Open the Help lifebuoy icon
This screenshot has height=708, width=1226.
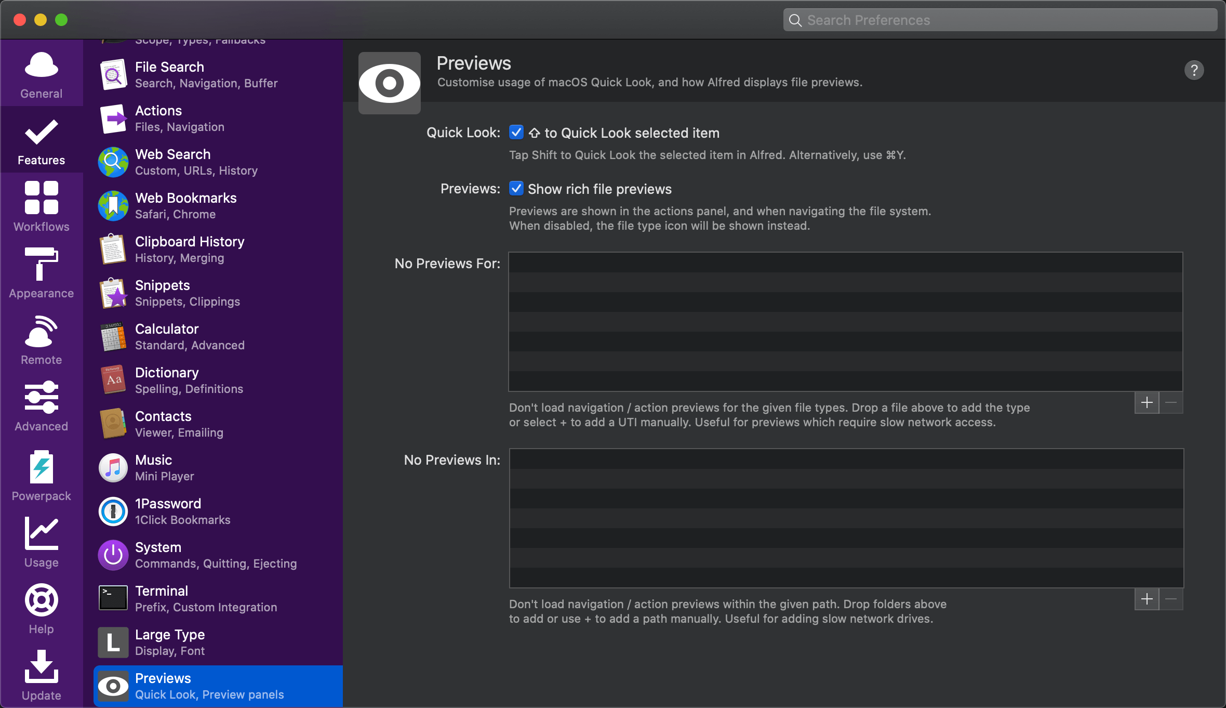(x=42, y=600)
